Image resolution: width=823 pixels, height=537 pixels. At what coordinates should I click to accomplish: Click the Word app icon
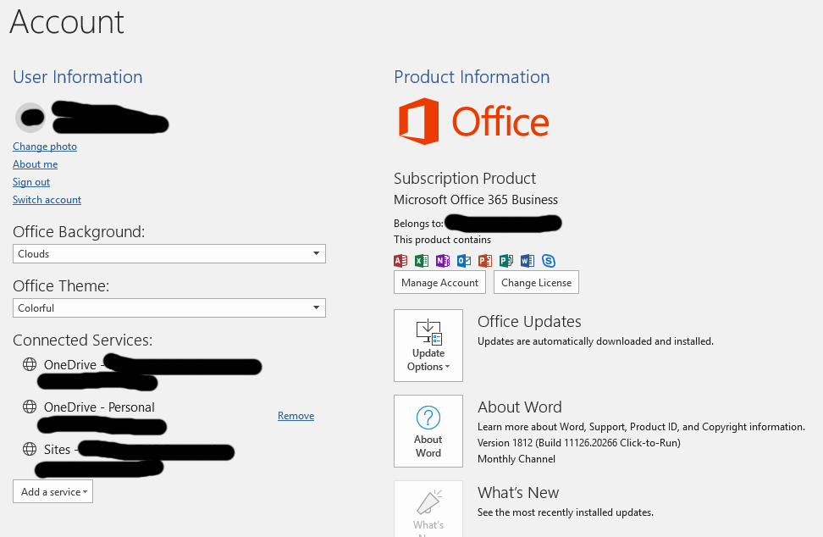pyautogui.click(x=527, y=260)
